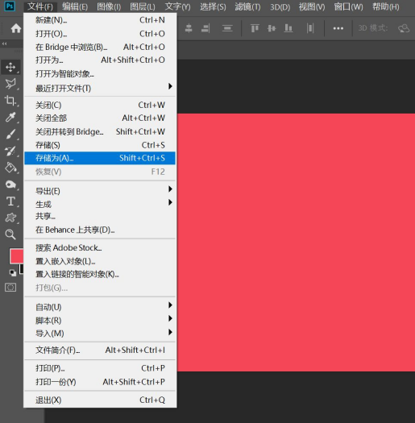
Task: Open the red foreground color swatch
Action: (x=17, y=255)
